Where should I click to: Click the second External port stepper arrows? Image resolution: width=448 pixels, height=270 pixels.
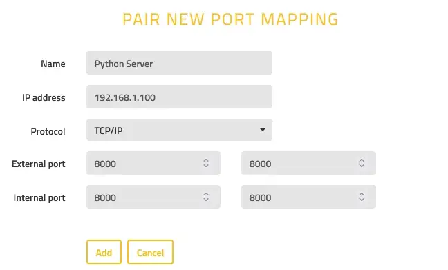[362, 163]
